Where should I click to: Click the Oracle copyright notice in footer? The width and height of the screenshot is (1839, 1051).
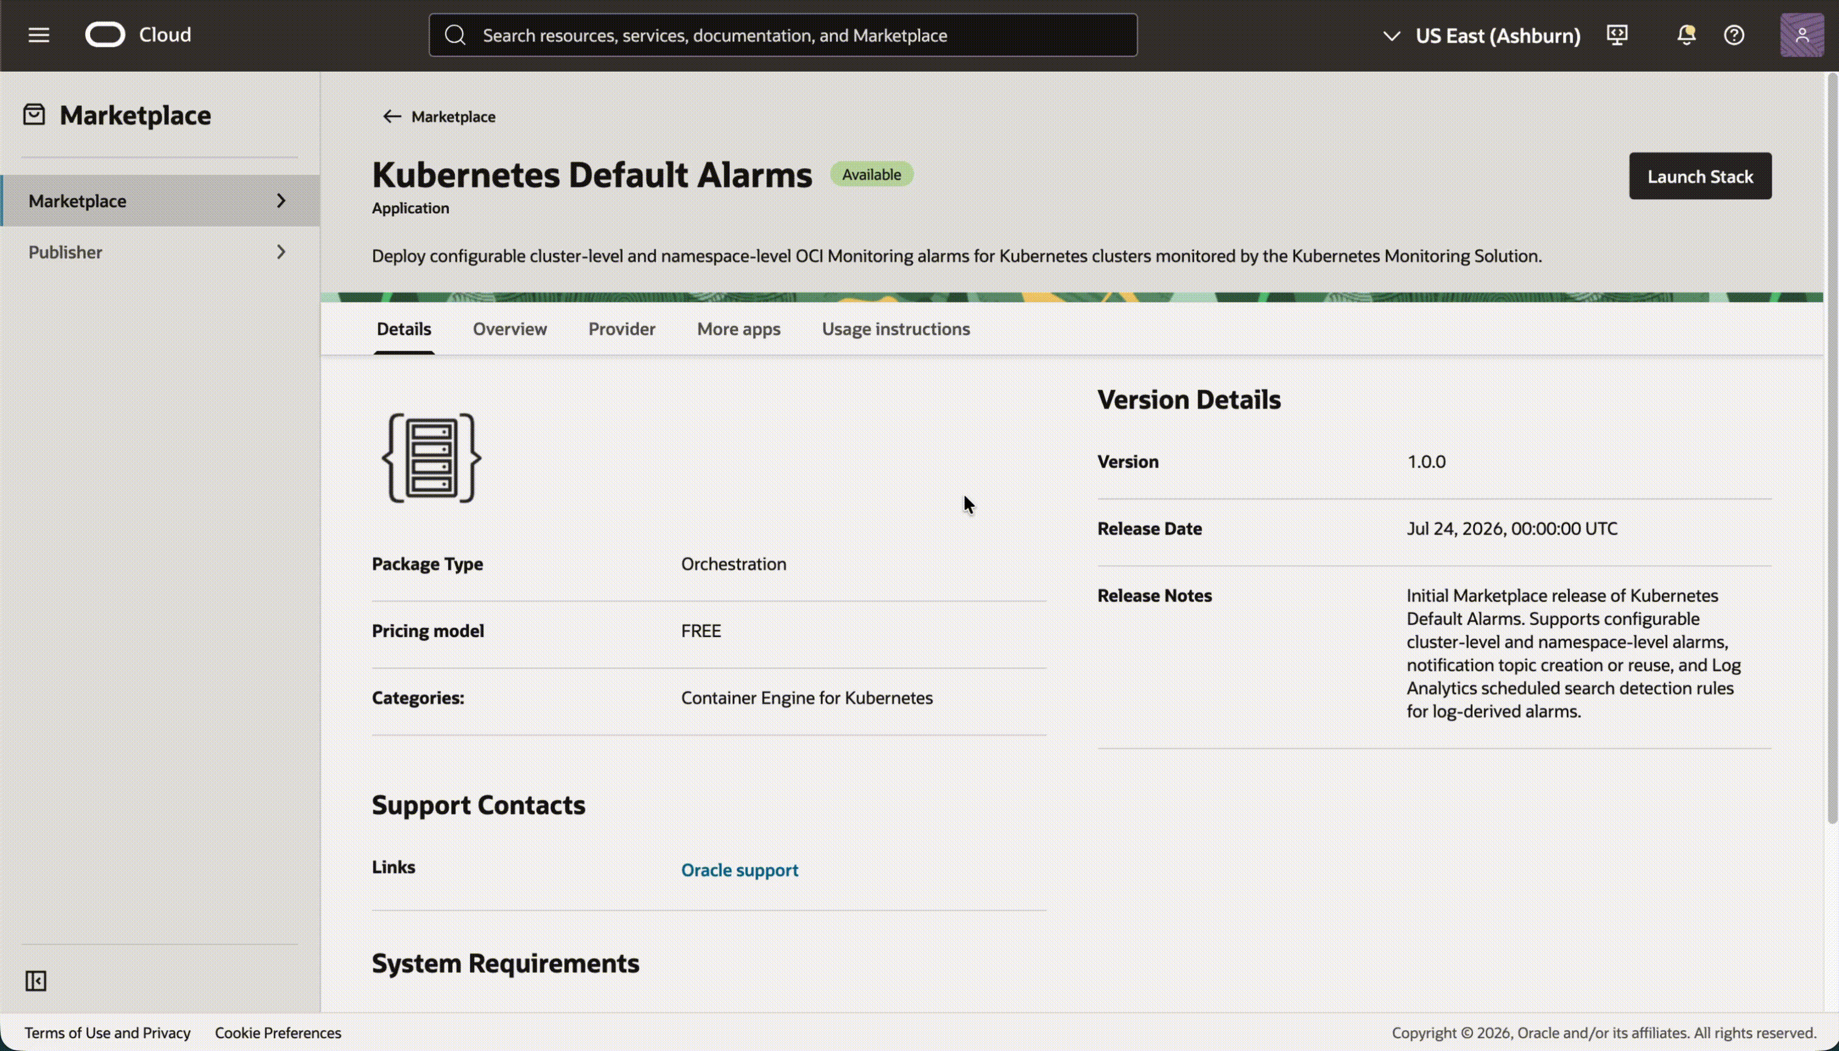point(1604,1033)
